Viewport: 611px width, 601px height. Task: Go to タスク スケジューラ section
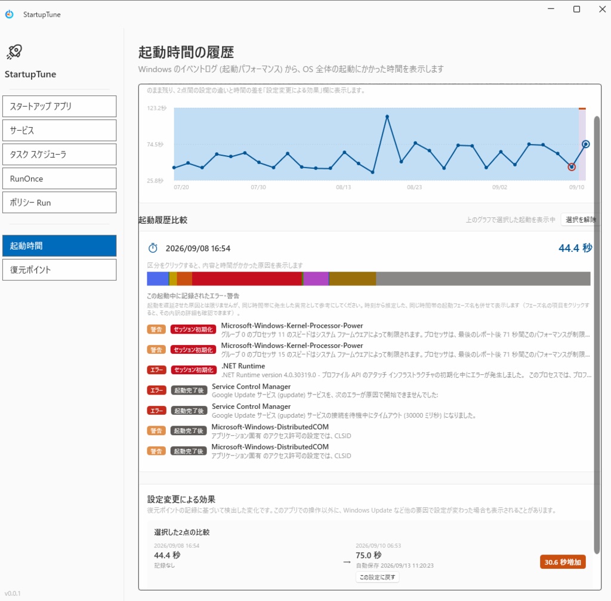[59, 155]
